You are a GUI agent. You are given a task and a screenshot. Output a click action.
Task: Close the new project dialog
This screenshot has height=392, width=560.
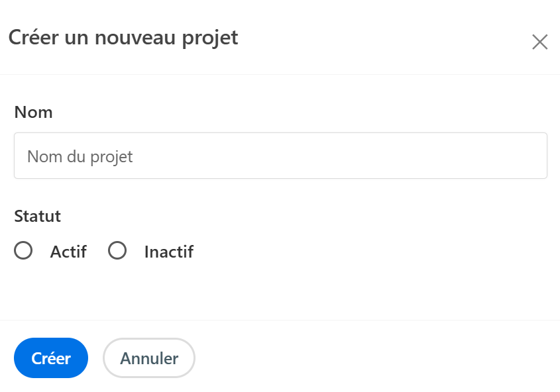[x=539, y=42]
